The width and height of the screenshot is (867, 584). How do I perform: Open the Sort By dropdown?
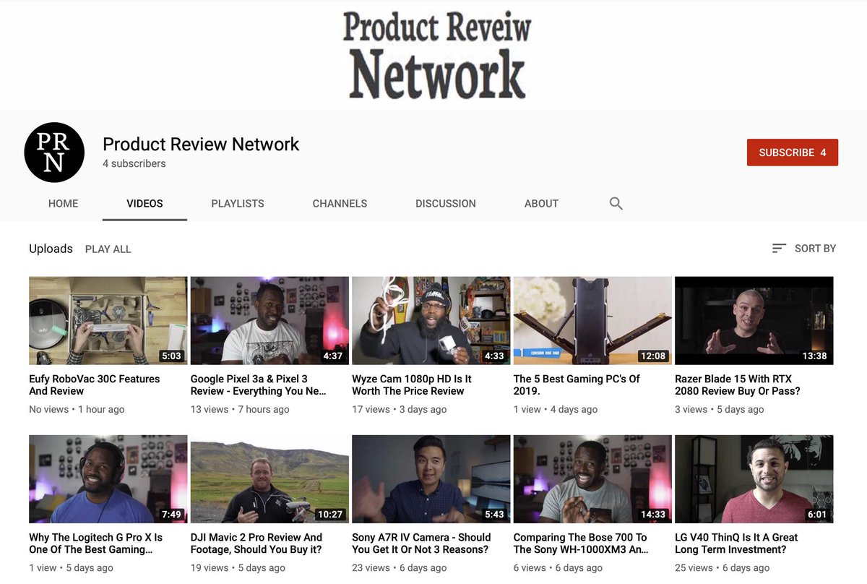click(803, 249)
